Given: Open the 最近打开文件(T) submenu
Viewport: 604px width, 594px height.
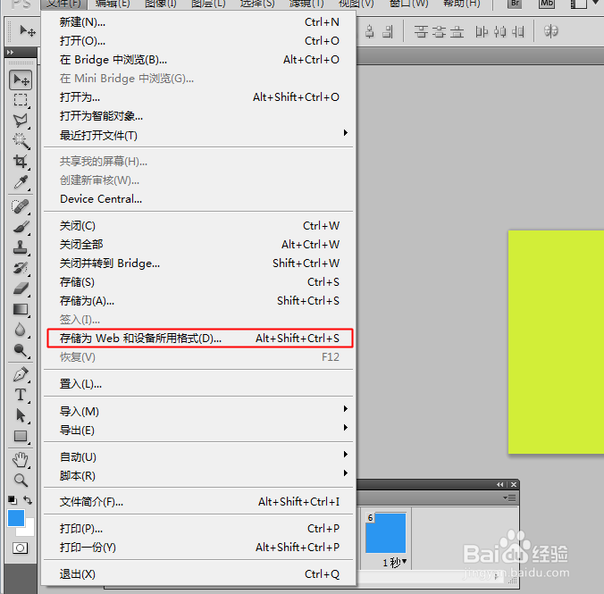Looking at the screenshot, I should click(x=198, y=135).
